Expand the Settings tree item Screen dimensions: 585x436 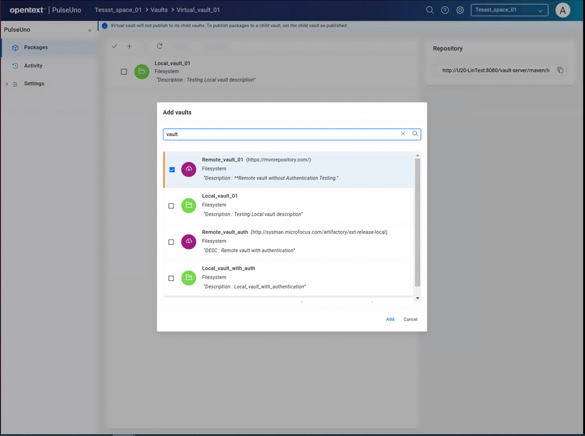tap(7, 84)
